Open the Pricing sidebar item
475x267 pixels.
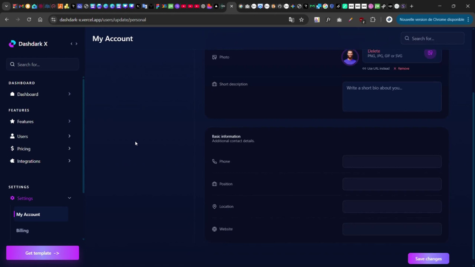coord(40,148)
